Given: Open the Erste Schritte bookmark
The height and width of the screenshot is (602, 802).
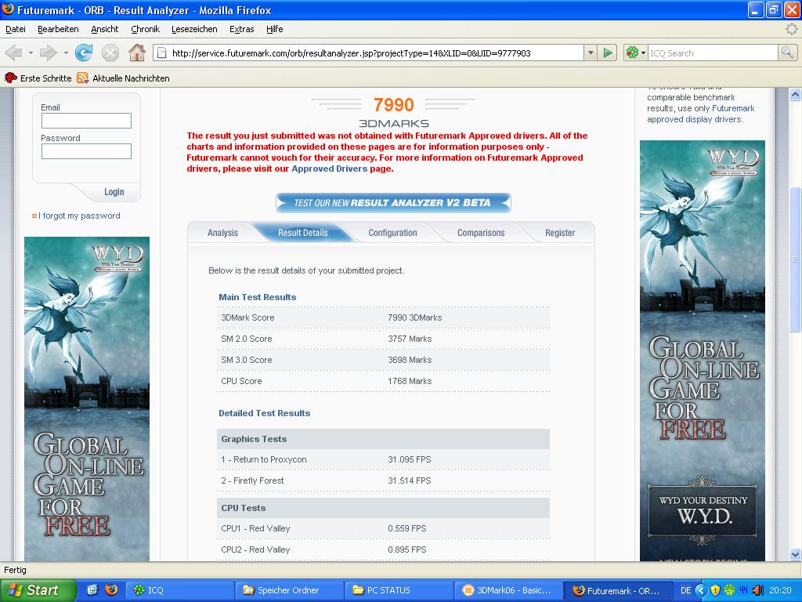Looking at the screenshot, I should tap(38, 78).
